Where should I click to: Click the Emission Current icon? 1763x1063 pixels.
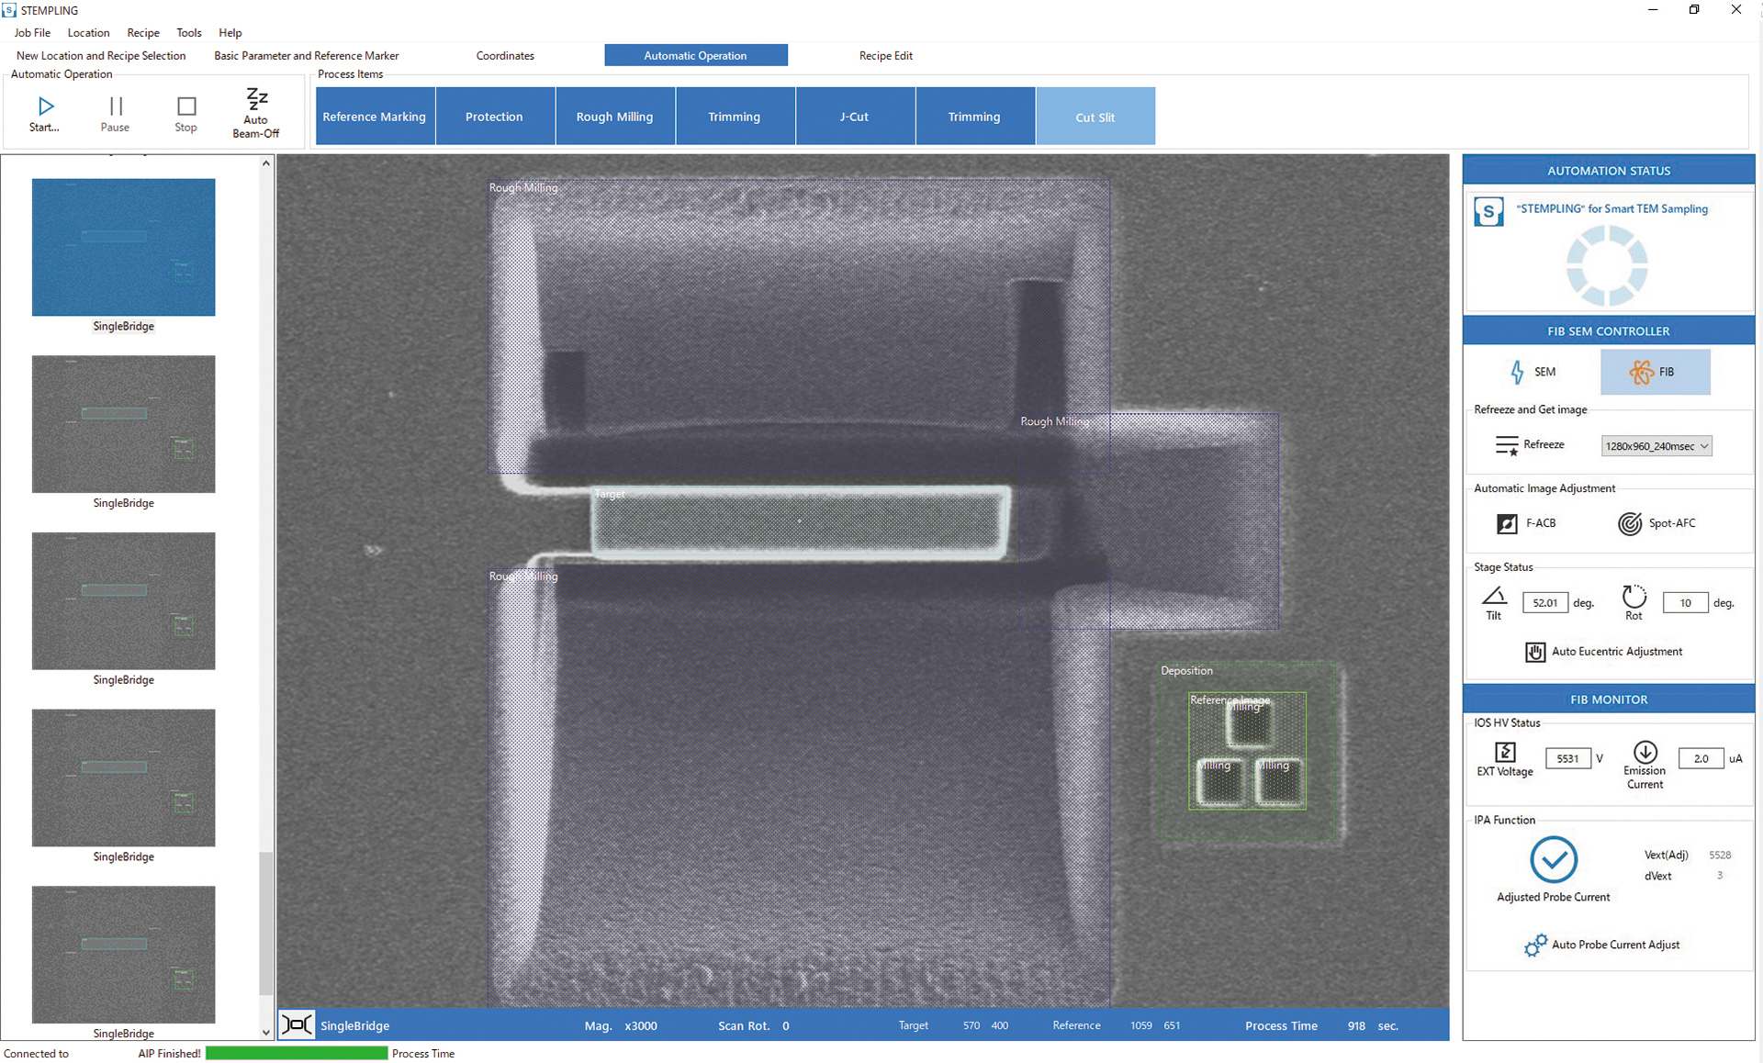click(1645, 753)
